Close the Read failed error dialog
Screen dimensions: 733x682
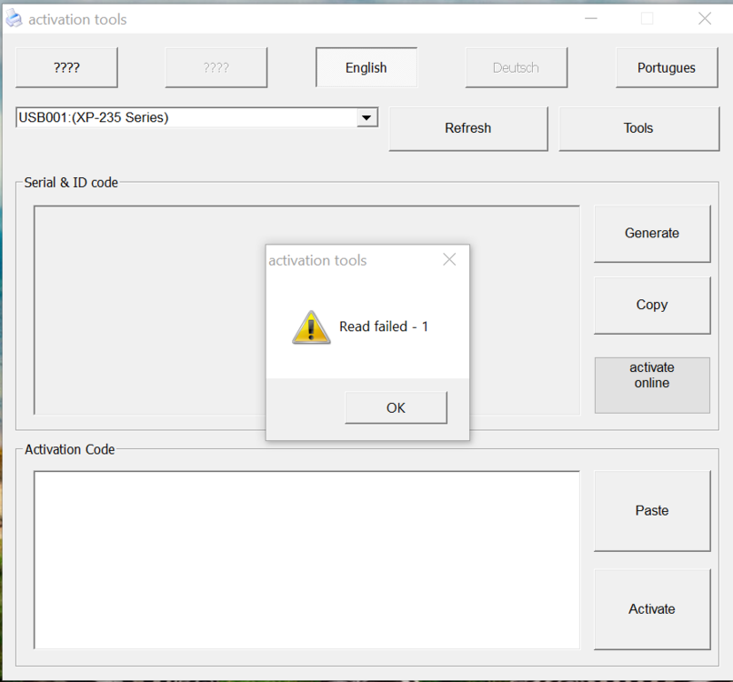(448, 260)
